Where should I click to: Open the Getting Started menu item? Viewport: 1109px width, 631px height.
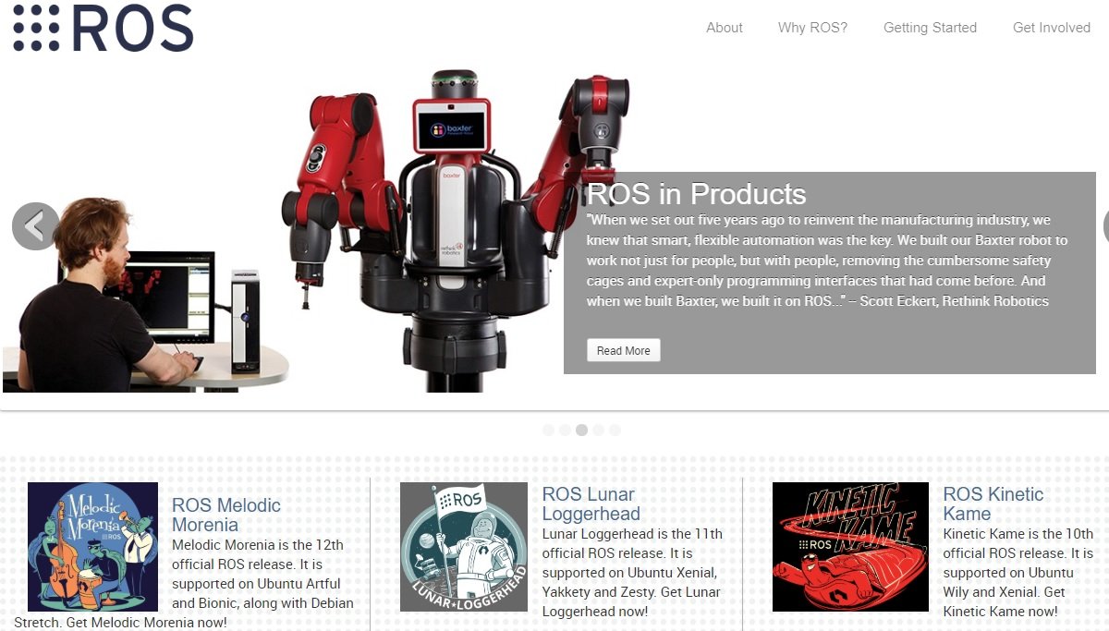930,28
